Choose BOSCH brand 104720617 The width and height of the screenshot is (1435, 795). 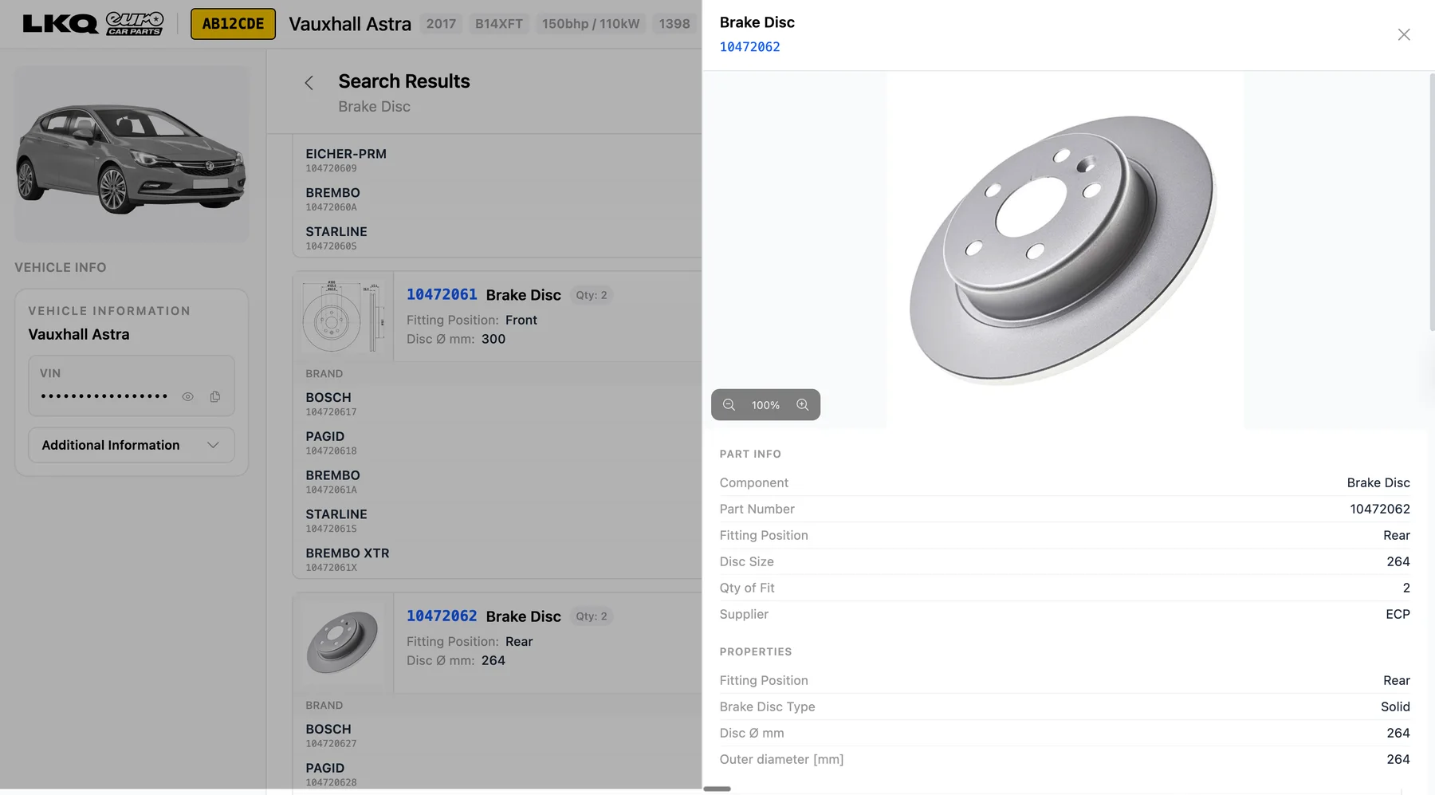[330, 403]
